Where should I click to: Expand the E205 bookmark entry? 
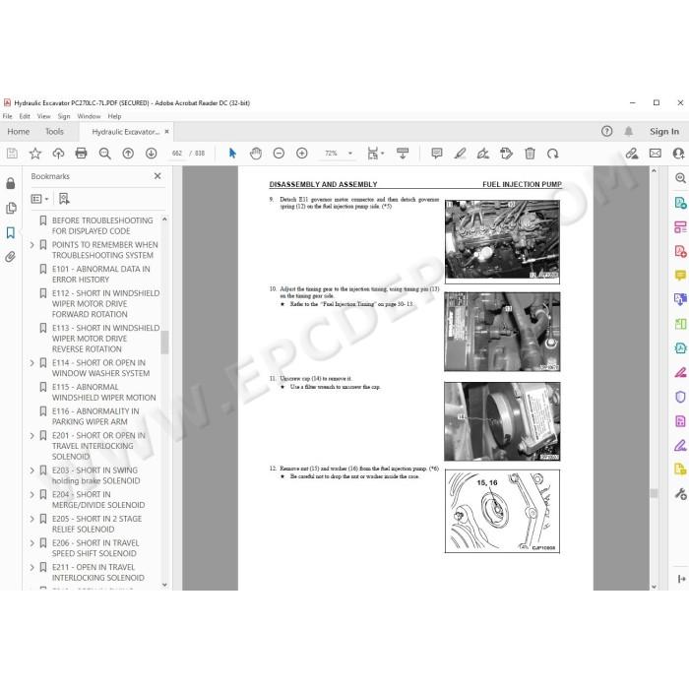(32, 519)
